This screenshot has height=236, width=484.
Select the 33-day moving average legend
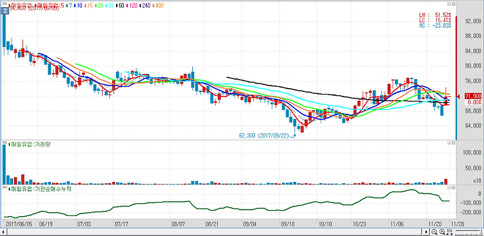pyautogui.click(x=110, y=6)
